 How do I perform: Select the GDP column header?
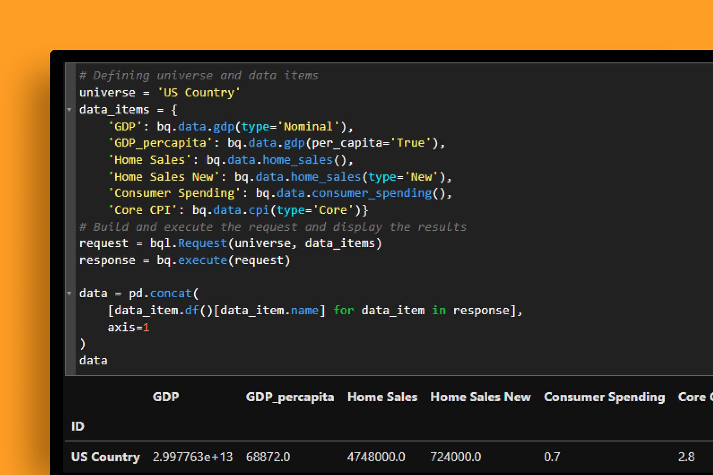coord(166,397)
